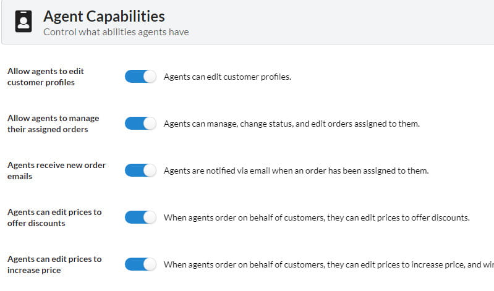Select "Agents receive new order emails" label
Viewport: 494px width, 291px height.
pyautogui.click(x=56, y=171)
